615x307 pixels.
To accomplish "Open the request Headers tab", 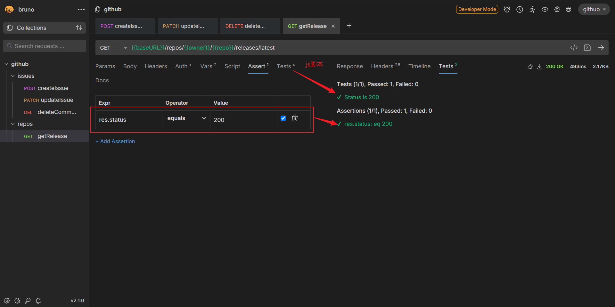I will 156,66.
